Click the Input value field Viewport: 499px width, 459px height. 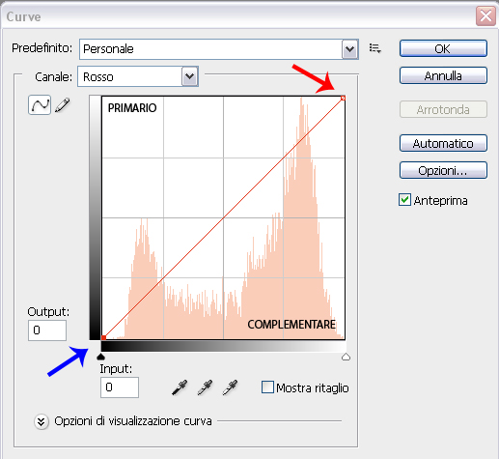(x=120, y=387)
